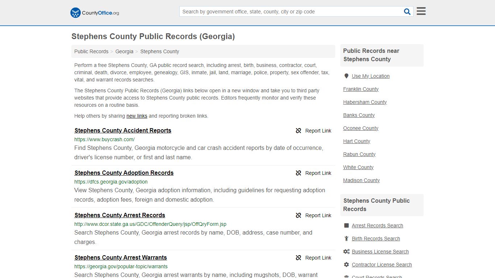Click the Business License Search gears icon
The width and height of the screenshot is (495, 278).
click(x=346, y=252)
